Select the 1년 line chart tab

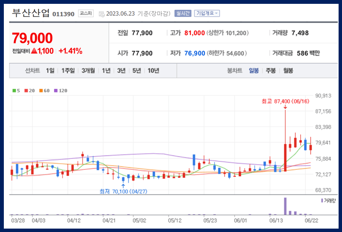106,71
